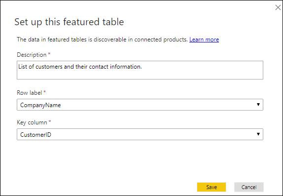Place cursor after 'contact information.' text

(x=142, y=67)
